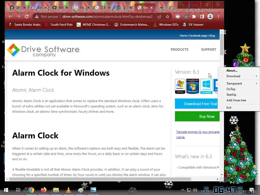Viewport: 260px width, 195px height.
Task: Show hidden system tray icons
Action: [183, 190]
